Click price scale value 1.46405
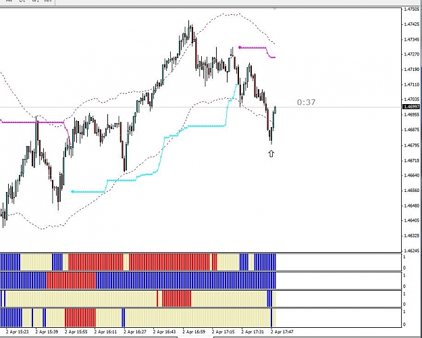Screen dimensions: 422x338 coord(411,220)
